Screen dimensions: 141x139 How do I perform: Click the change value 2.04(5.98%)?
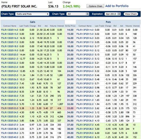pos(71,6)
